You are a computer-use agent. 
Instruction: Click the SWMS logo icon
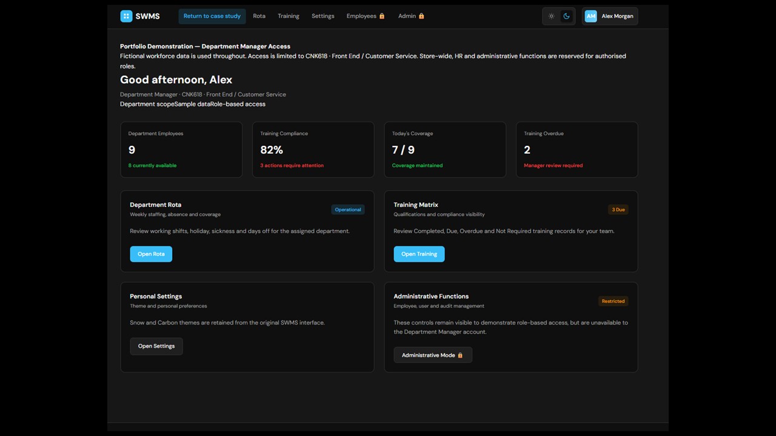click(x=126, y=16)
